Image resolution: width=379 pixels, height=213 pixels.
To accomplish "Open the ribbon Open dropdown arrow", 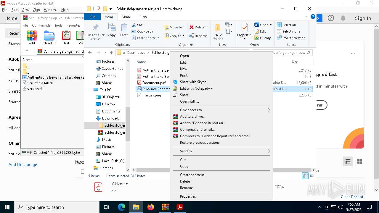I will (x=271, y=25).
